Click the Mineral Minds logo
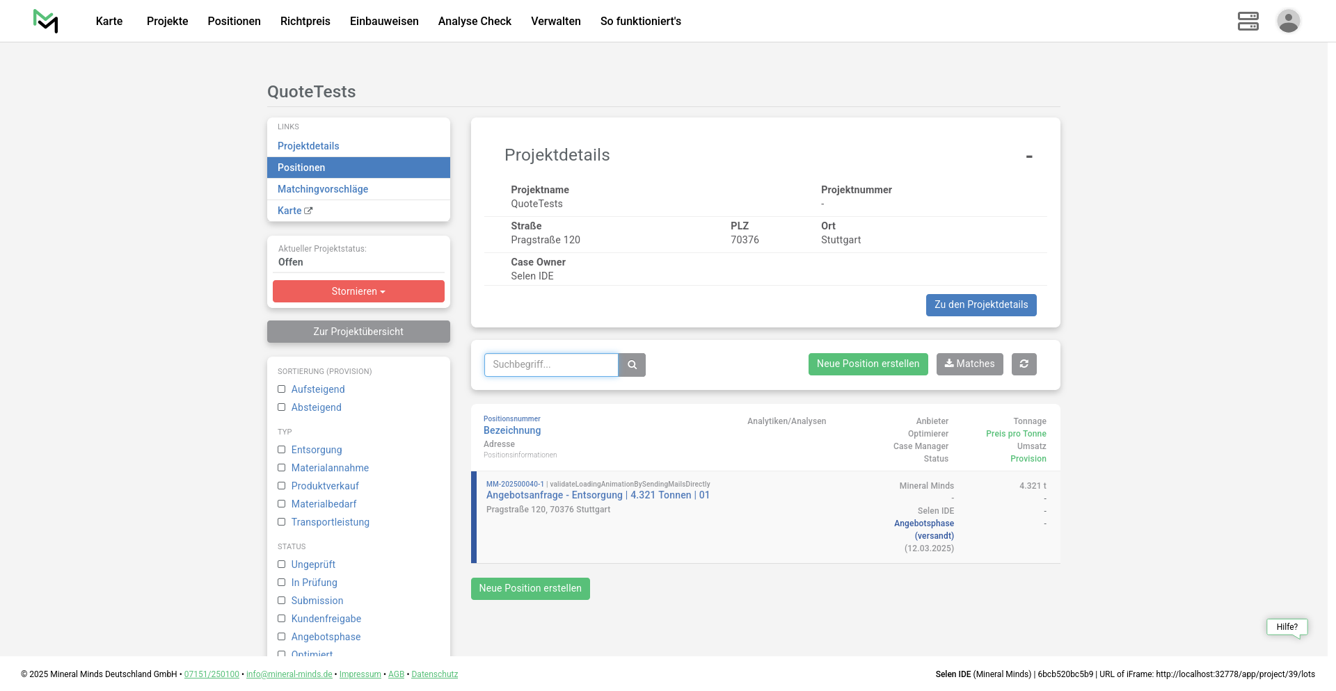Image resolution: width=1336 pixels, height=691 pixels. coord(46,21)
